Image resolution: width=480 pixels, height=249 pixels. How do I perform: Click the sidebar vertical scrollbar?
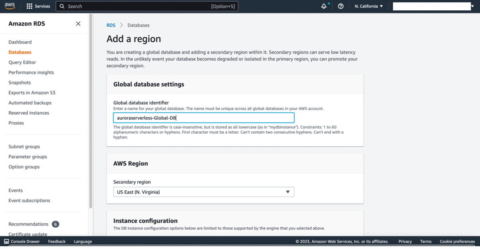pyautogui.click(x=91, y=112)
